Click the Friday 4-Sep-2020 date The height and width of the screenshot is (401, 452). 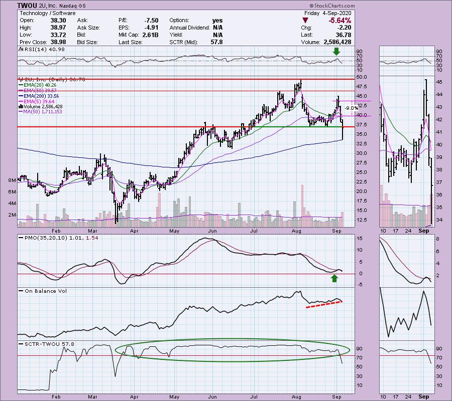click(327, 13)
